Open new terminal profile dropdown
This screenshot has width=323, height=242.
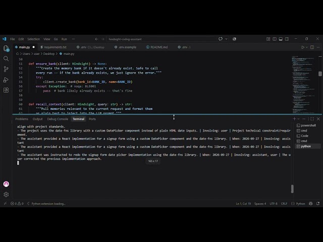[x=298, y=119]
